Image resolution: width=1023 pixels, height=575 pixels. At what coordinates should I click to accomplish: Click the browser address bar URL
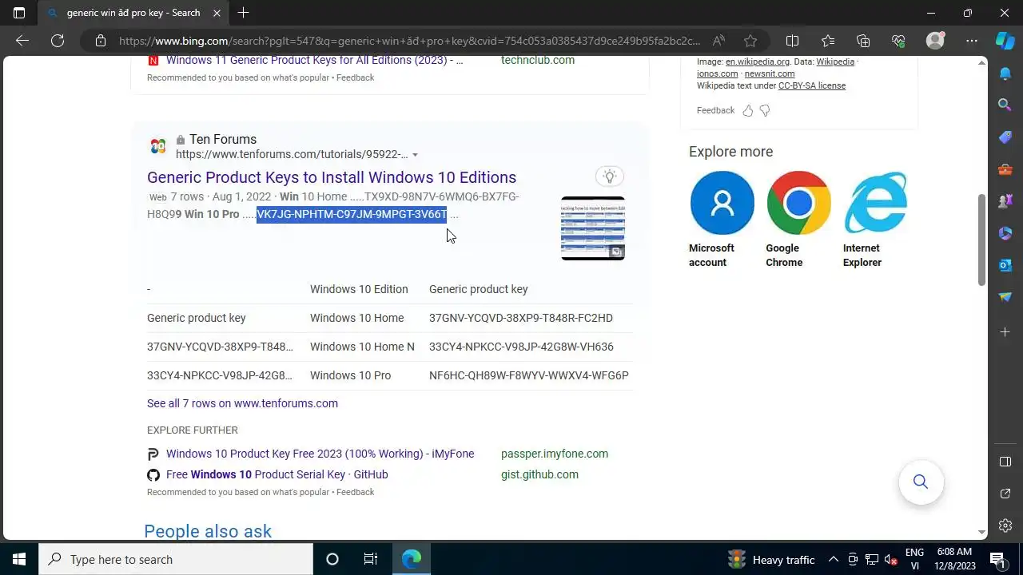coord(409,41)
